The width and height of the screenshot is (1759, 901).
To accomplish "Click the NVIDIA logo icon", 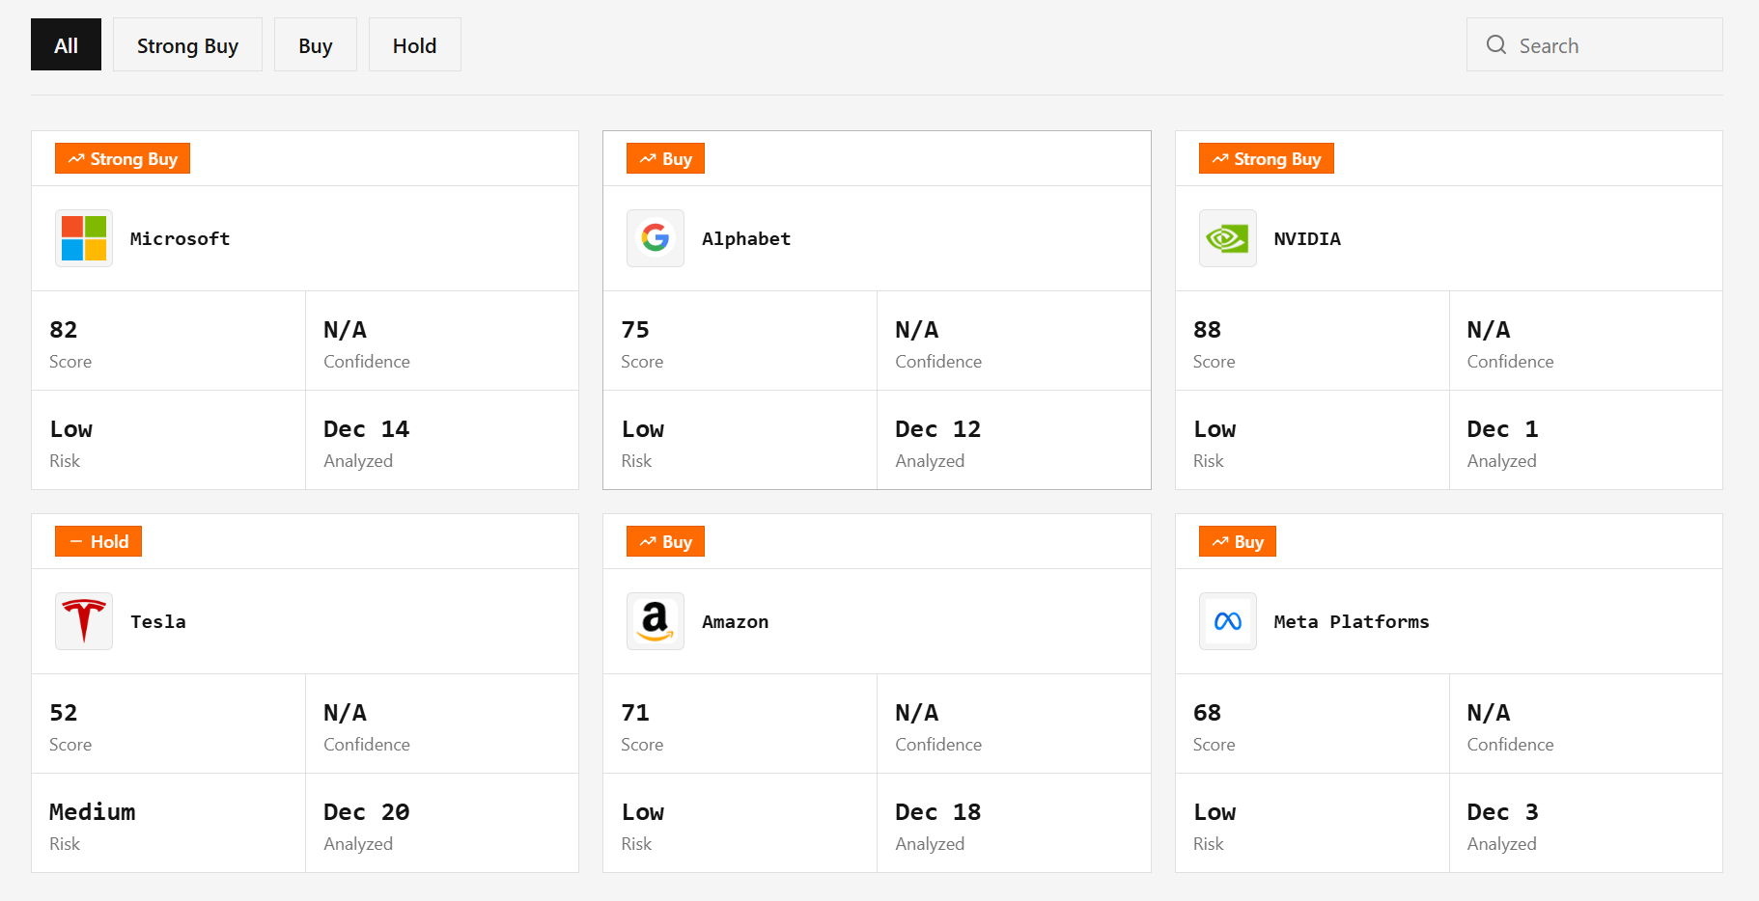I will (1227, 238).
